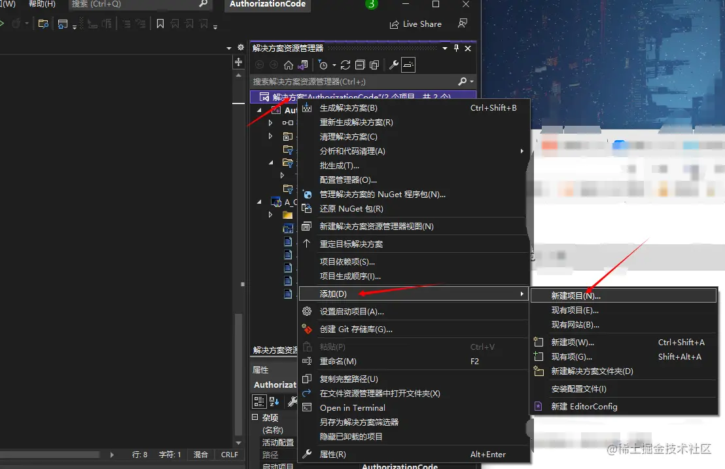This screenshot has width=725, height=469.
Task: Refresh the Solution Explorer with the refresh icon
Action: click(345, 66)
